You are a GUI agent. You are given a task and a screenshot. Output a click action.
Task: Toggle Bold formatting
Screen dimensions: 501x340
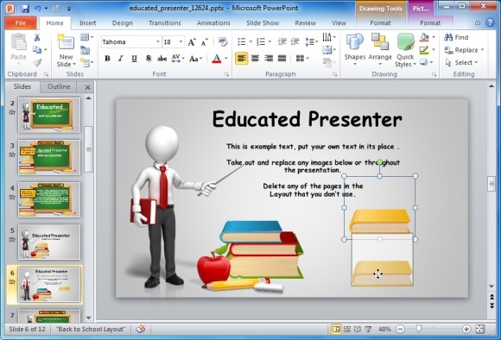[107, 59]
